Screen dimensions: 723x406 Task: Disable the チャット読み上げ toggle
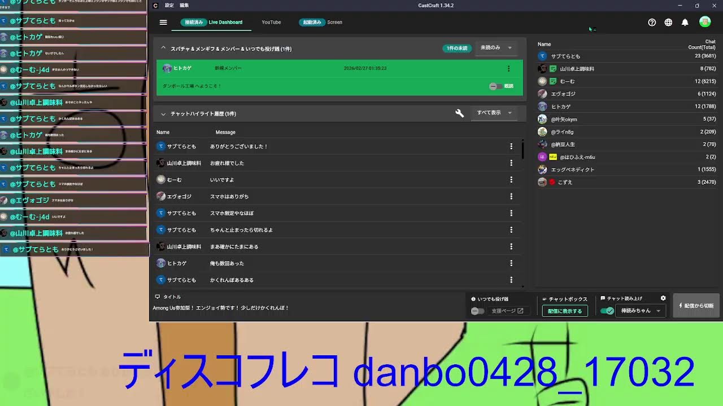607,311
